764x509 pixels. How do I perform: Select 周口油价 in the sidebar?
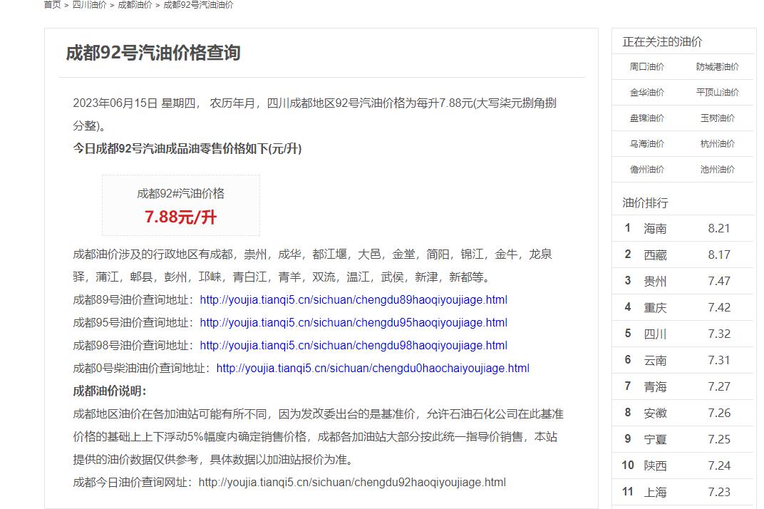pyautogui.click(x=646, y=67)
